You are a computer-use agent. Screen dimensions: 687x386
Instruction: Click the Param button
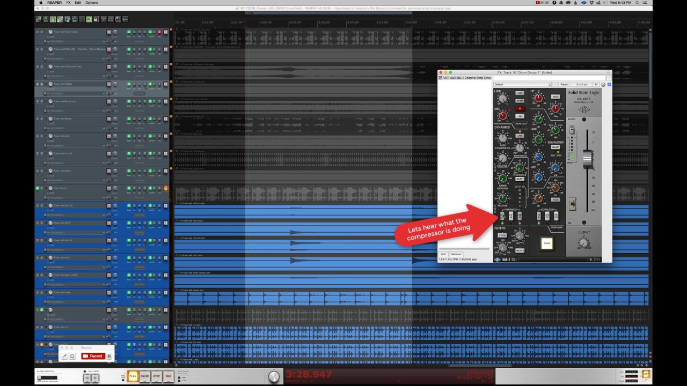click(x=565, y=84)
